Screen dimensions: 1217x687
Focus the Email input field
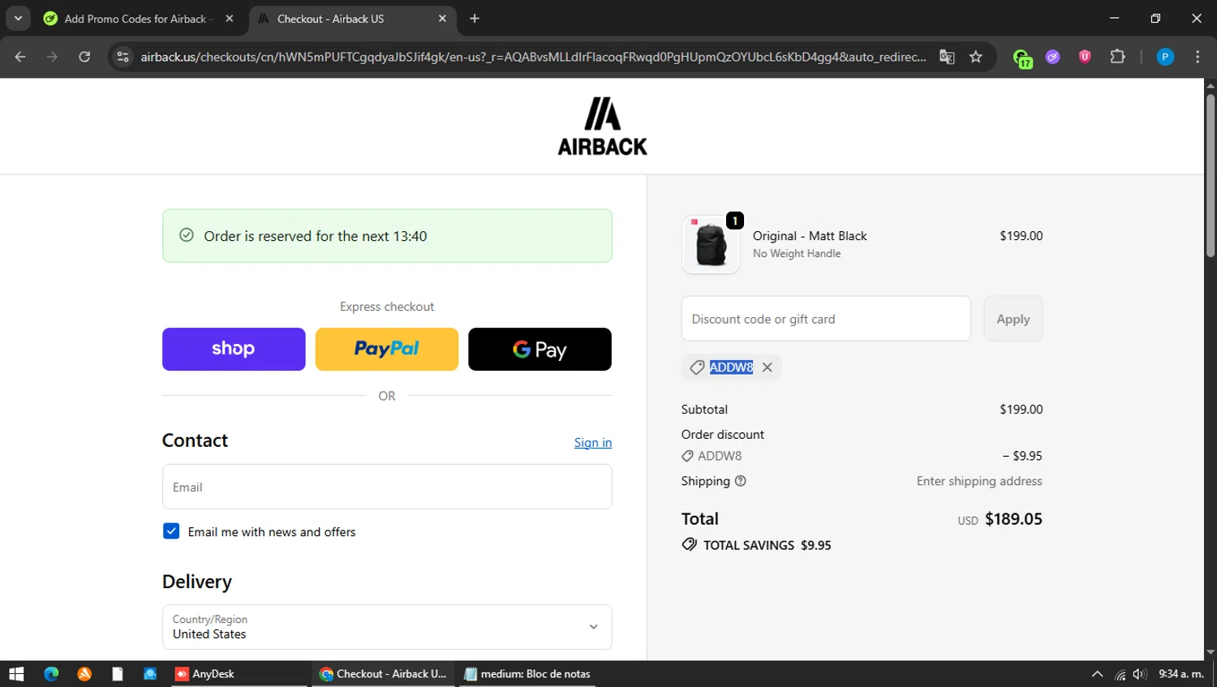[387, 487]
